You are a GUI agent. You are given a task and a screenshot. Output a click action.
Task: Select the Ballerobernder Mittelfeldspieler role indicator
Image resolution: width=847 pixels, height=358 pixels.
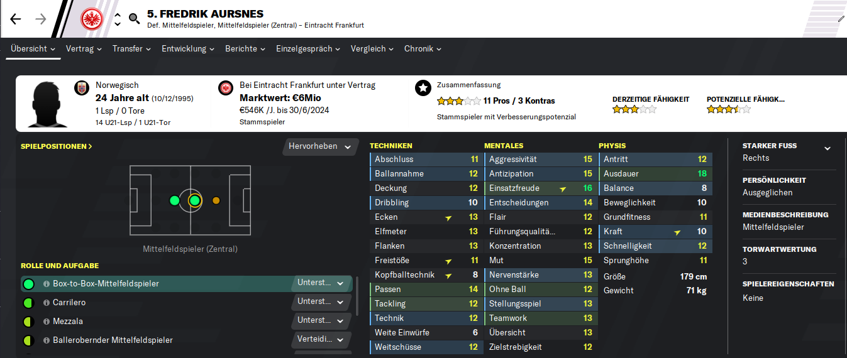[x=28, y=340]
